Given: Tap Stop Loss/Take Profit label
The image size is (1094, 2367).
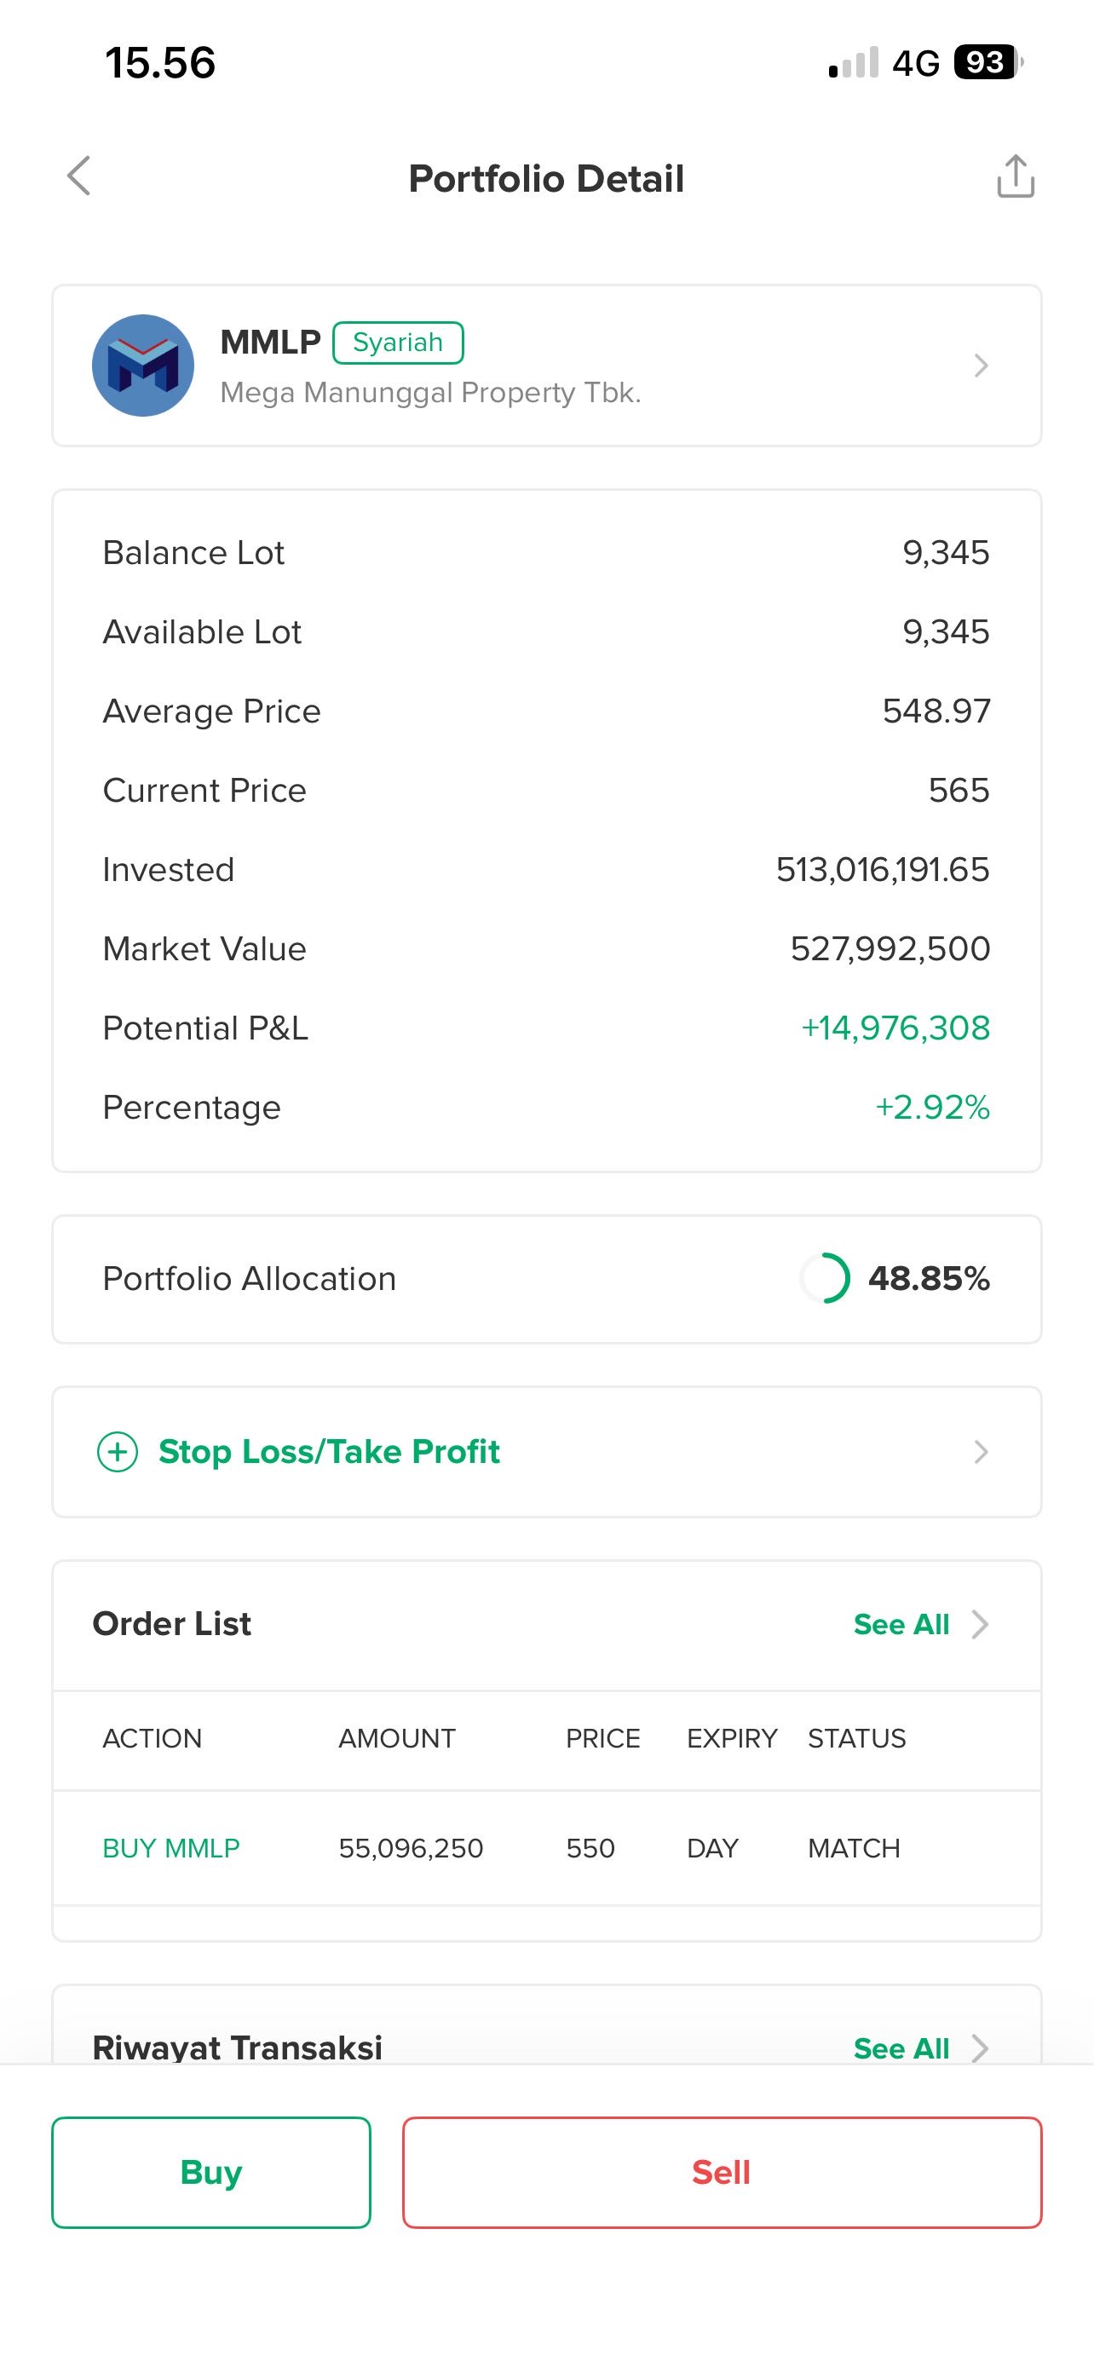Looking at the screenshot, I should 329,1452.
